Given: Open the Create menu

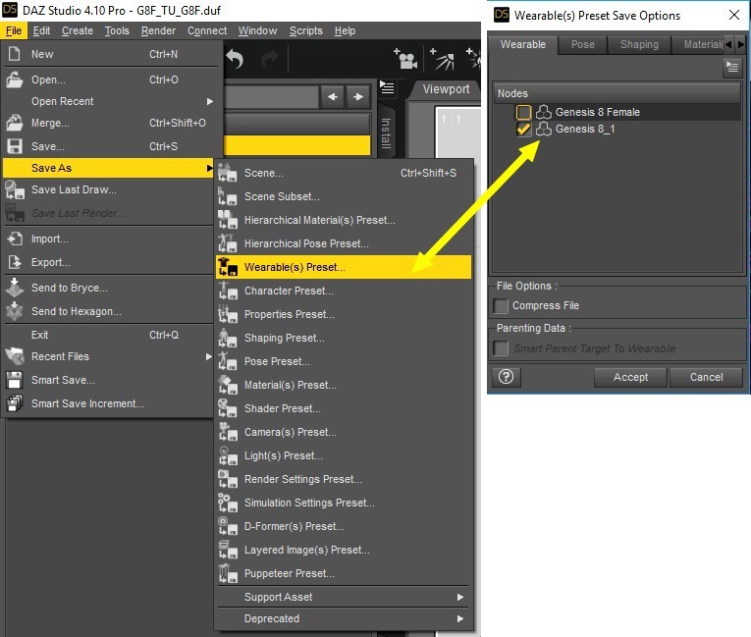Looking at the screenshot, I should pyautogui.click(x=78, y=30).
